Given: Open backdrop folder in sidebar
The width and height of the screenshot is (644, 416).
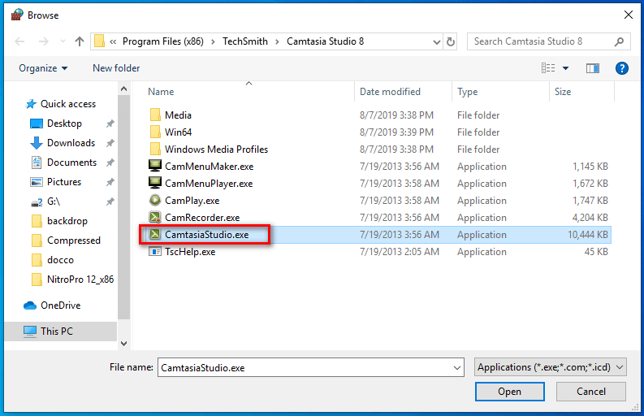Looking at the screenshot, I should [x=67, y=221].
